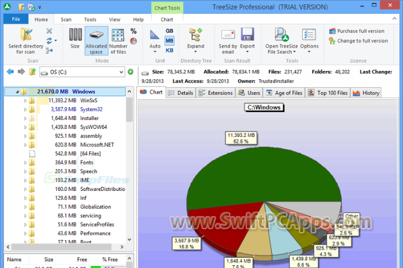The image size is (403, 268).
Task: Click the C:\Windows chart title box
Action: click(x=264, y=107)
